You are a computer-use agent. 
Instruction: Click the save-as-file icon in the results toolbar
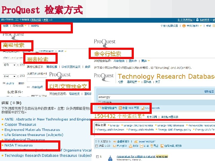(x=162, y=146)
